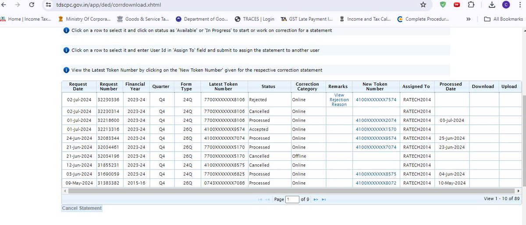Go to the next results page
This screenshot has height=225, width=526.
[316, 199]
